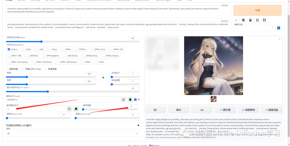This screenshot has width=290, height=146.
Task: Select the DPM fast sampler
Action: (32, 55)
